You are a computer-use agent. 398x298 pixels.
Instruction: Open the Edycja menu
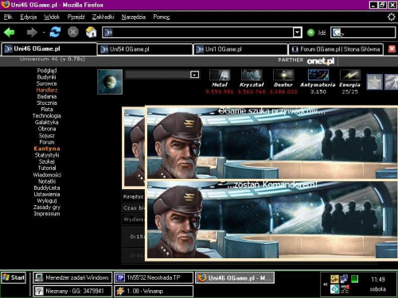[x=29, y=17]
